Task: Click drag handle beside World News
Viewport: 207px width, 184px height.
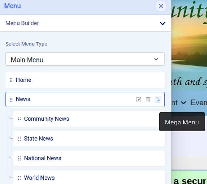Action: [19, 178]
